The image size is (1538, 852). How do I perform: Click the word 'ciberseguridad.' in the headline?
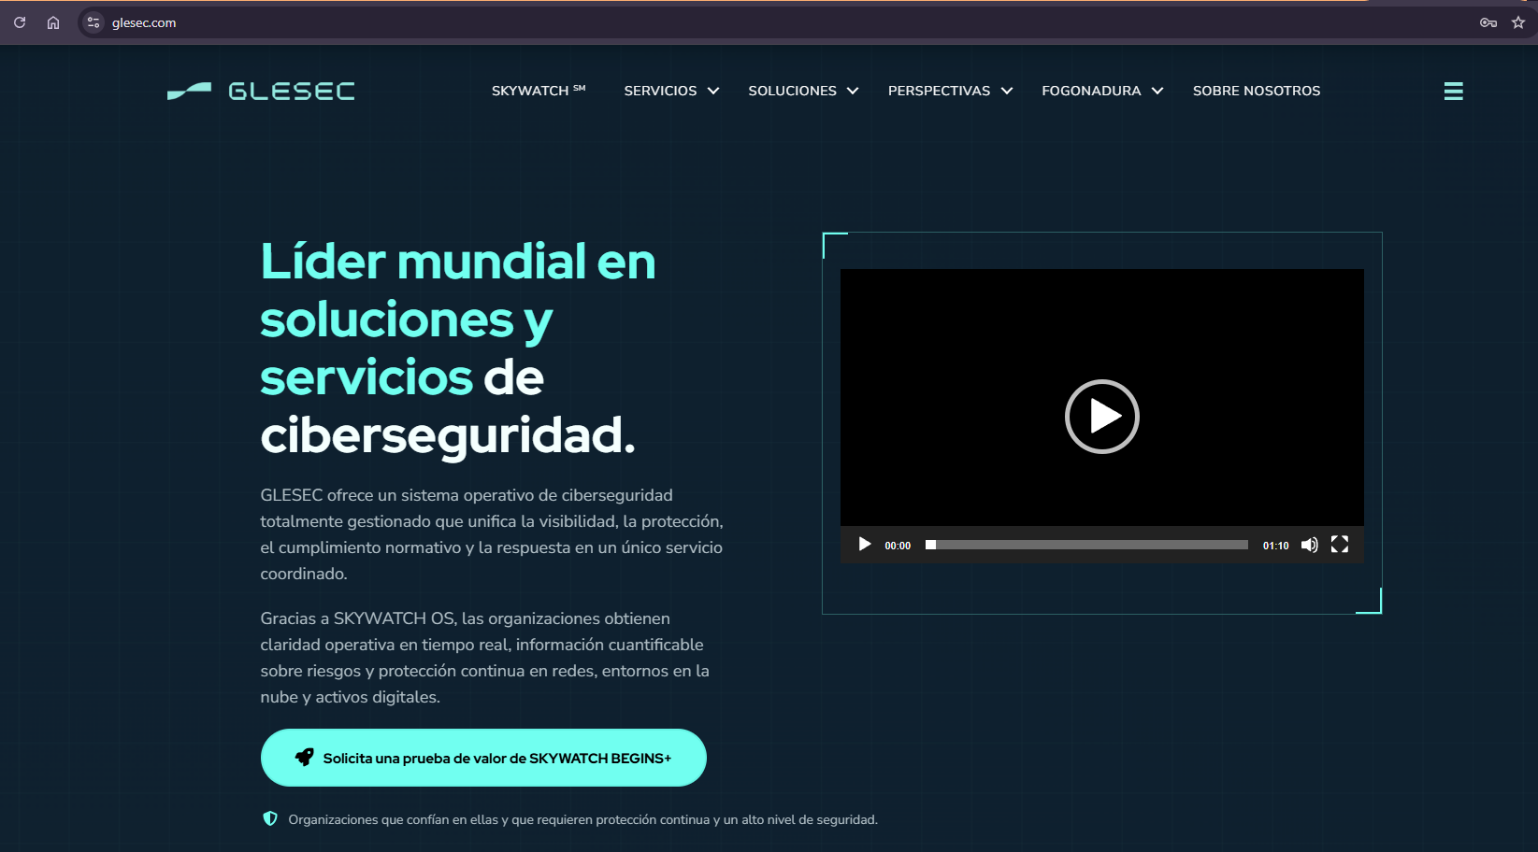(x=448, y=435)
